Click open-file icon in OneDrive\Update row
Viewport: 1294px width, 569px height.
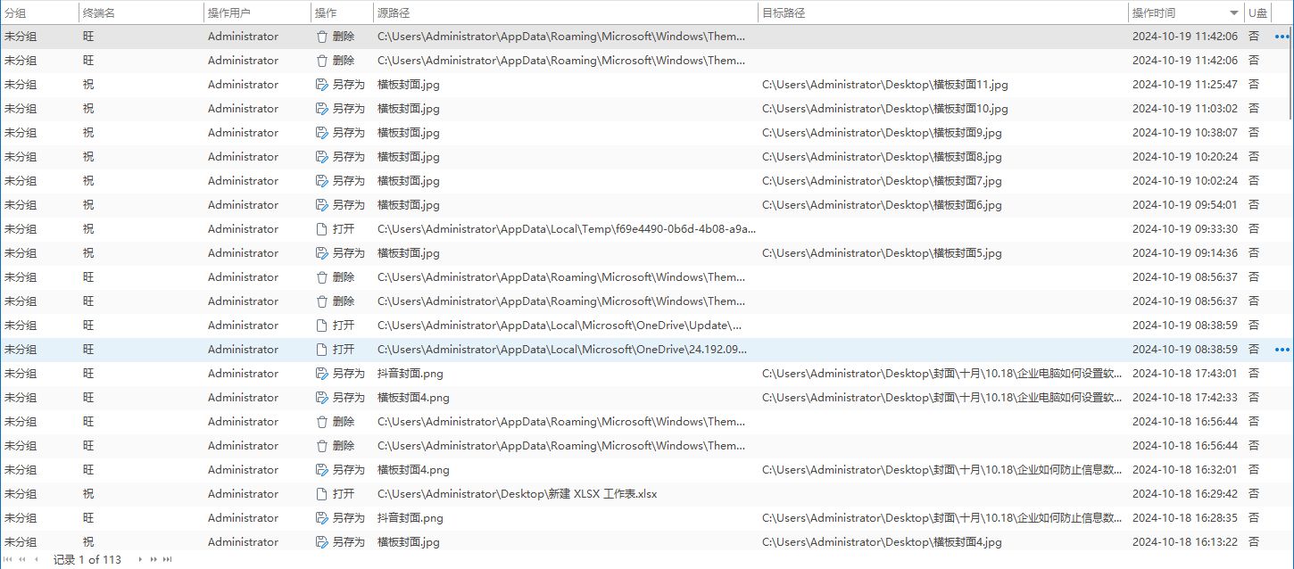[322, 326]
